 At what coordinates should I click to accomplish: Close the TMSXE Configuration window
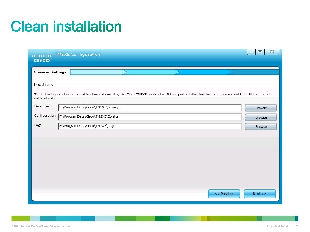coord(272,52)
